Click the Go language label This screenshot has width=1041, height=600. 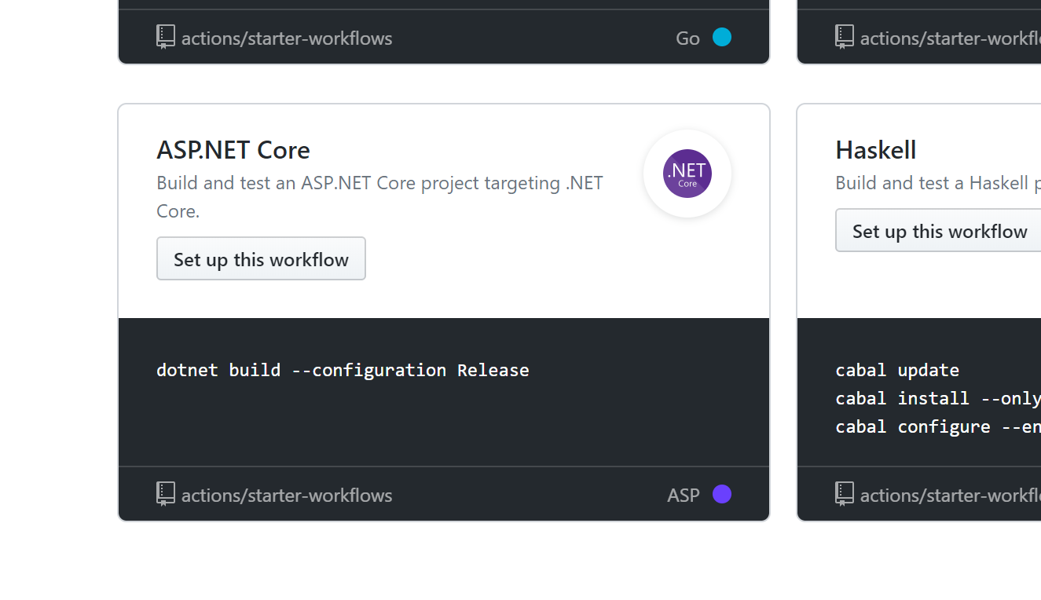[x=687, y=38]
